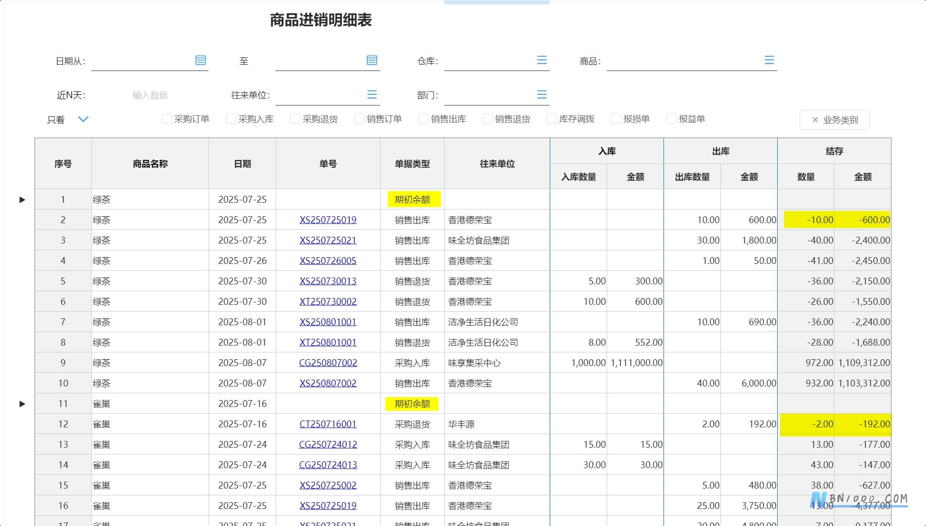Check the 采购订单 checkbox
Image resolution: width=926 pixels, height=526 pixels.
click(167, 119)
